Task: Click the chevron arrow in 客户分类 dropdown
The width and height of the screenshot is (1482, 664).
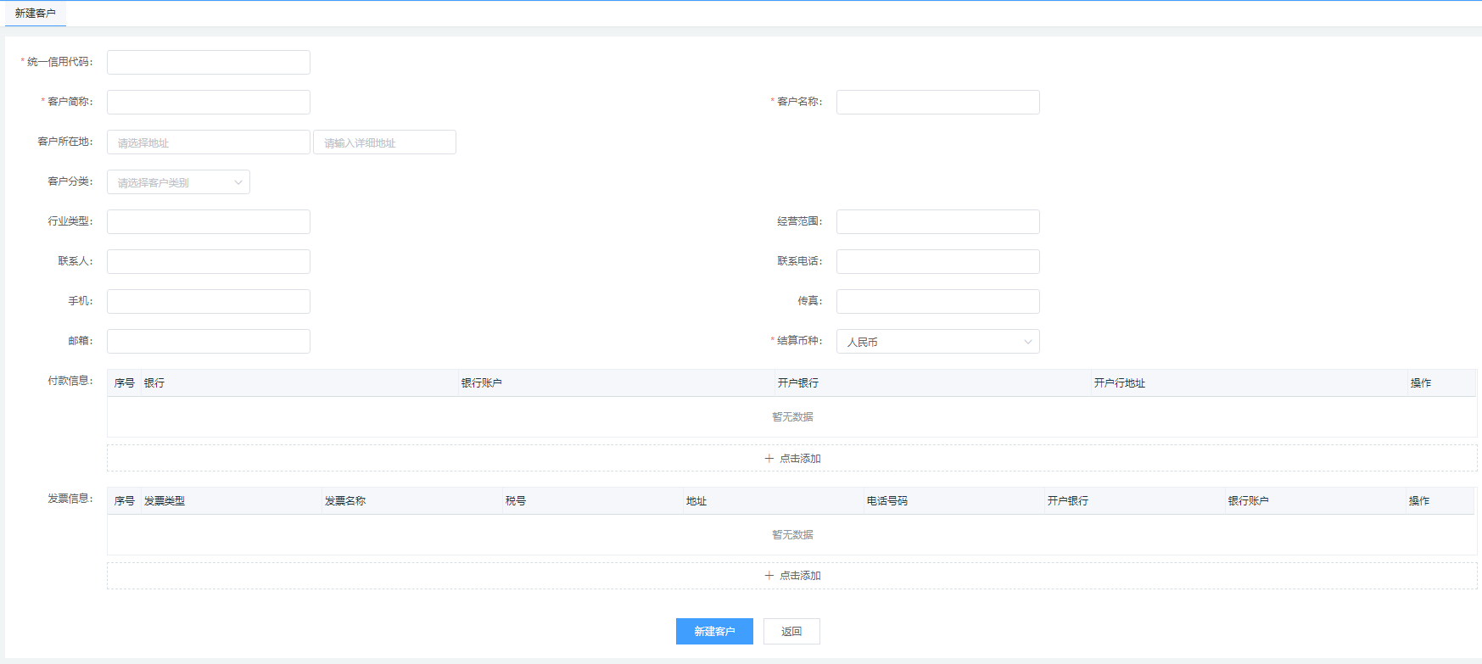Action: click(238, 182)
